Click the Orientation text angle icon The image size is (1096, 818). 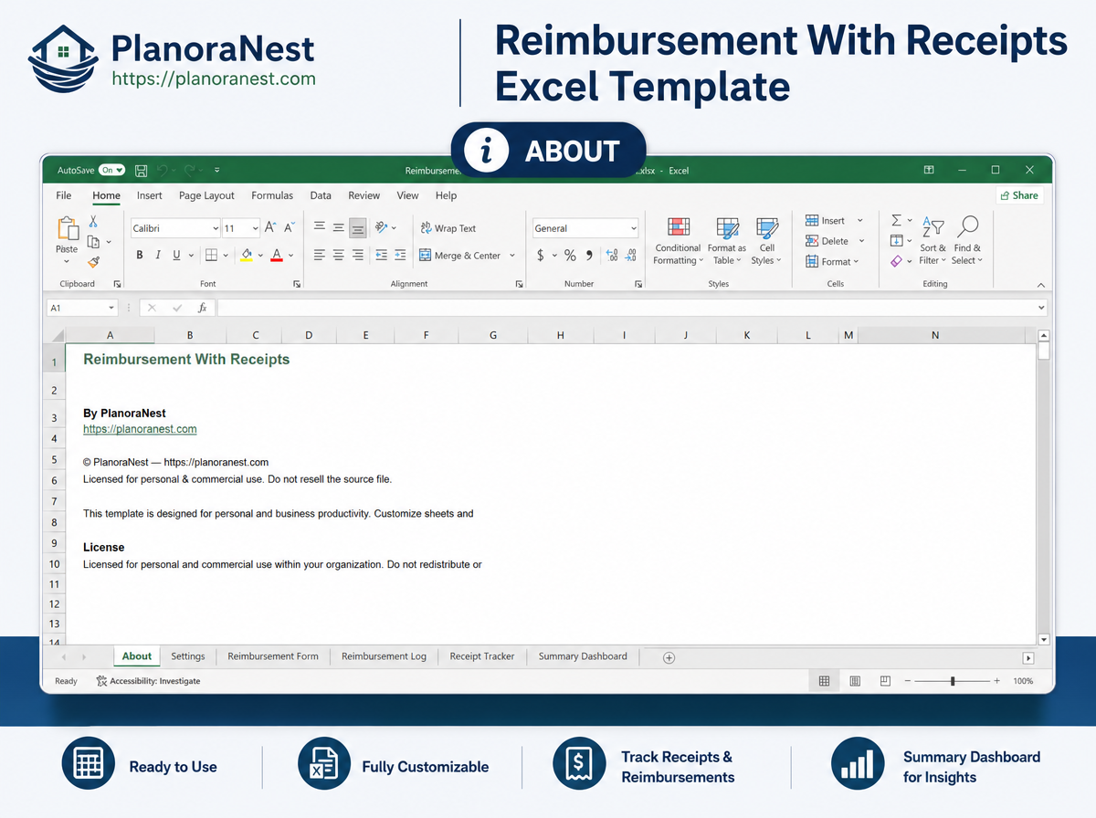382,228
